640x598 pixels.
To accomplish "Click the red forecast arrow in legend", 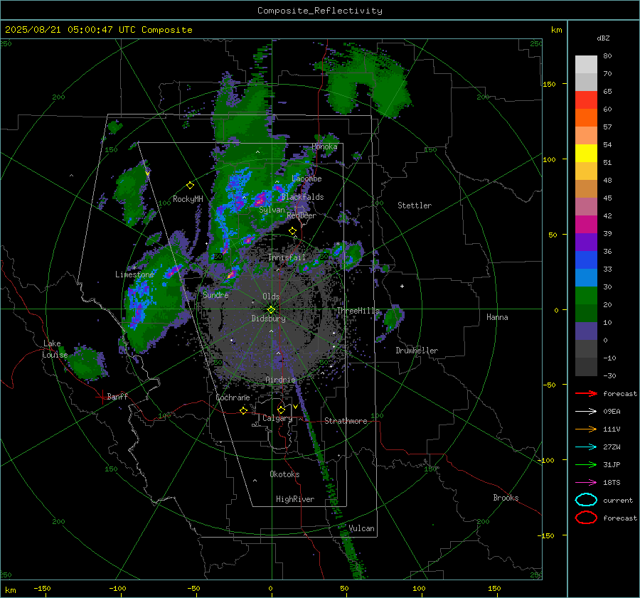I will click(x=586, y=393).
